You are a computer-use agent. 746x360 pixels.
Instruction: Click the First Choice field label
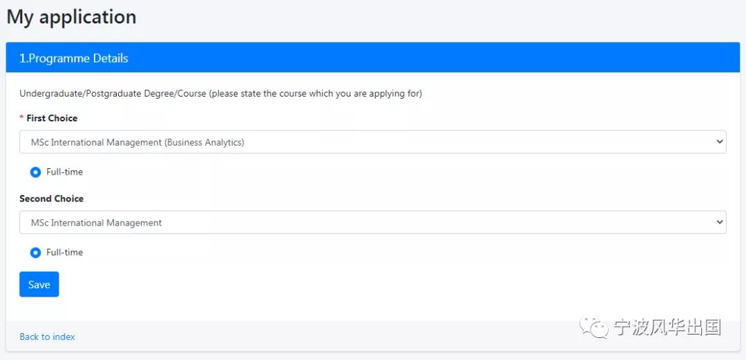tap(52, 118)
